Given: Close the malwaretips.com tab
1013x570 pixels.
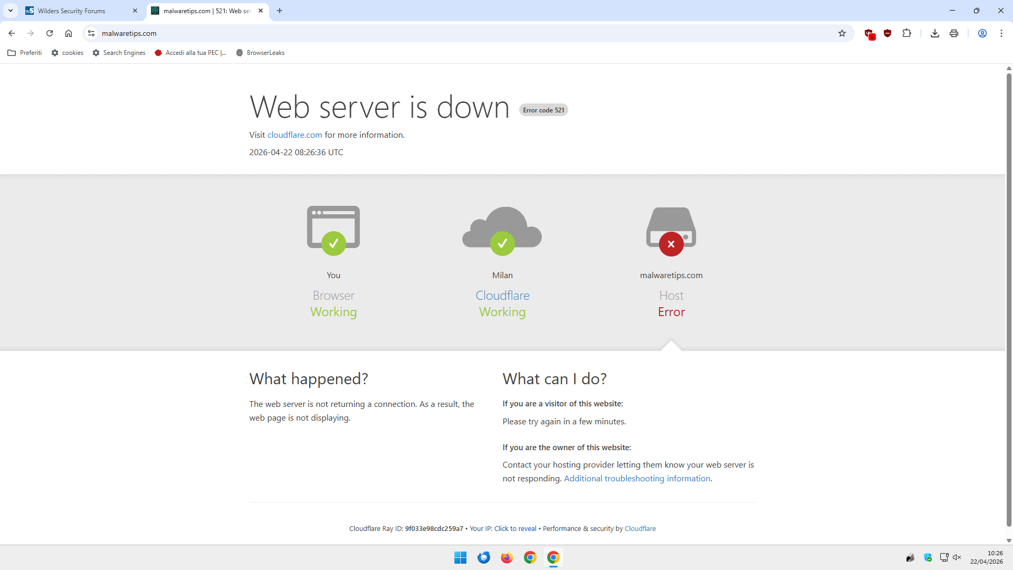Looking at the screenshot, I should [x=261, y=11].
